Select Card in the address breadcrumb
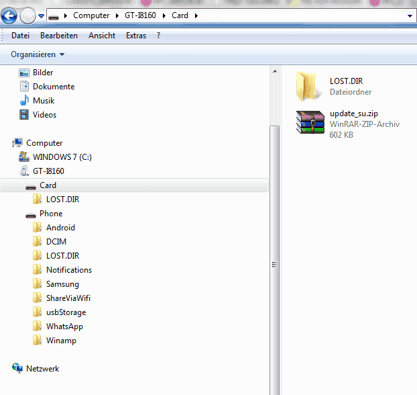Image resolution: width=417 pixels, height=395 pixels. (180, 15)
